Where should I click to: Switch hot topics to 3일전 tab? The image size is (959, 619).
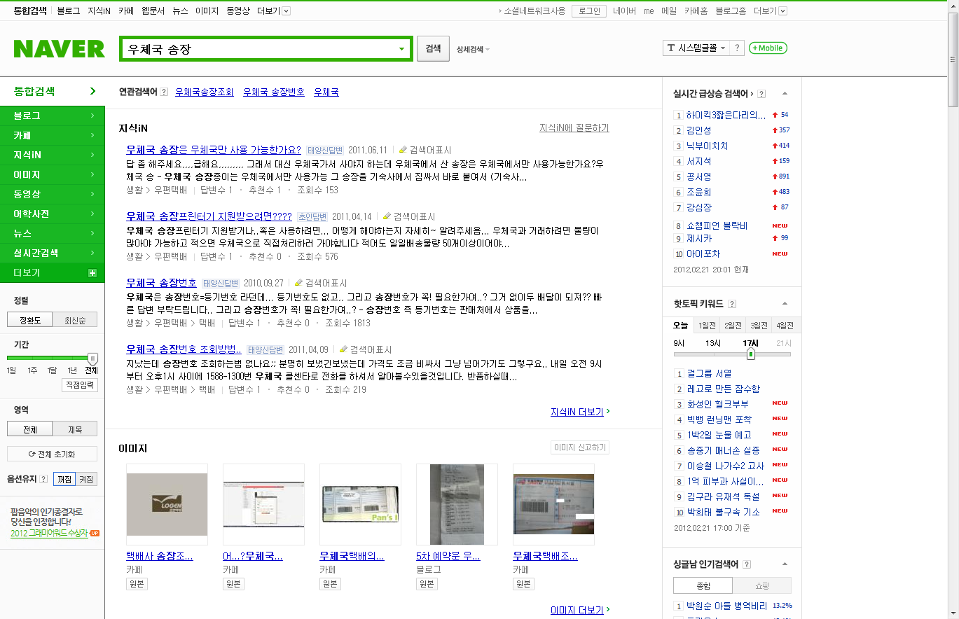tap(759, 326)
